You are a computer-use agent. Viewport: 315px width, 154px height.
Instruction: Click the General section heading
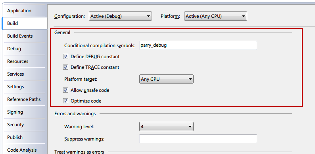click(62, 32)
